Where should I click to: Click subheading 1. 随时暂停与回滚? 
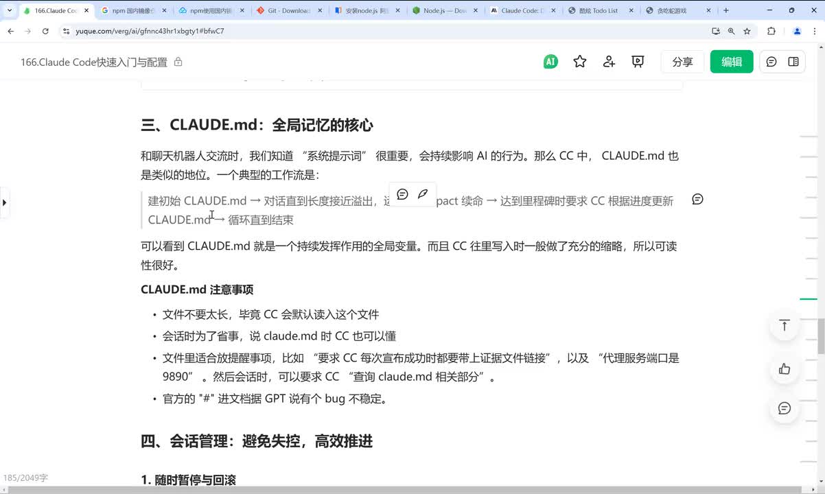189,480
